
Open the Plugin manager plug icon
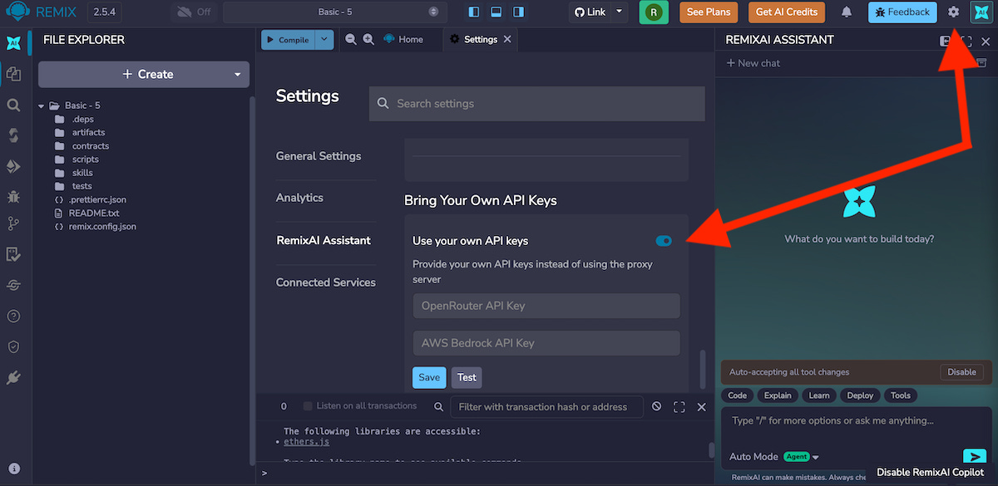click(x=13, y=377)
